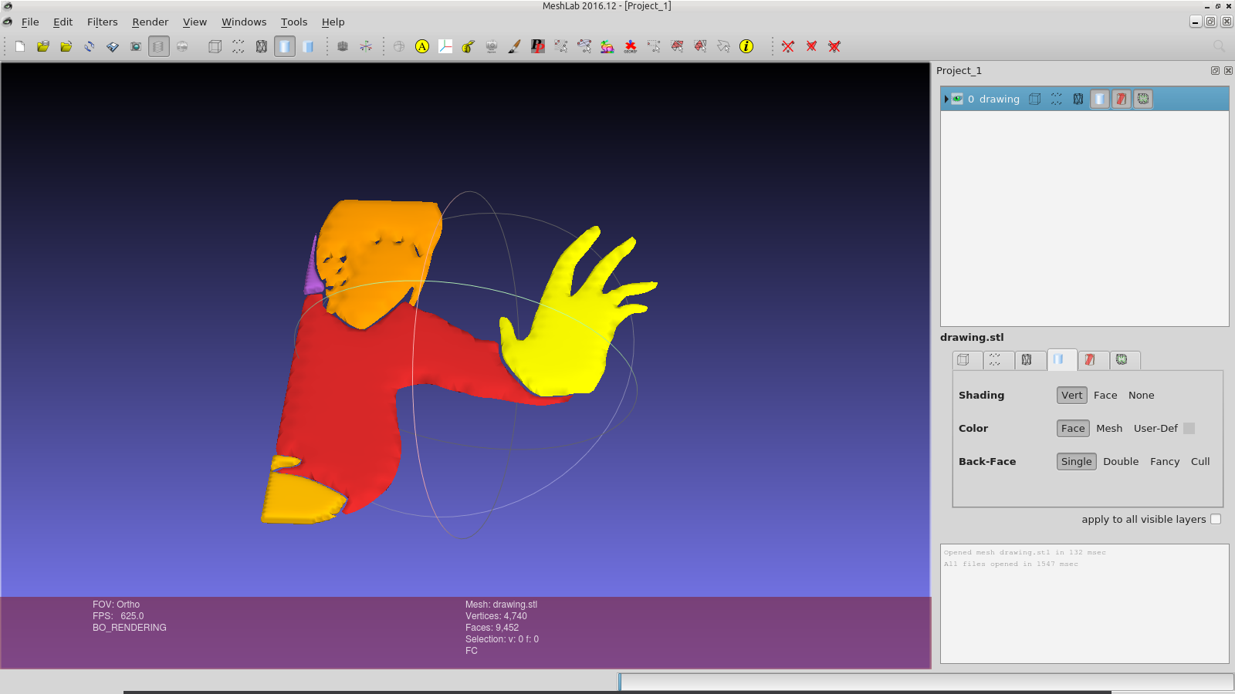Open the yellow Get Info 'i' tool
The width and height of the screenshot is (1235, 694).
tap(746, 46)
